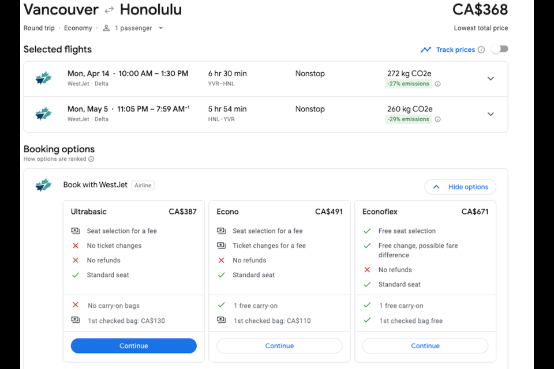Click the passenger person icon

click(106, 28)
